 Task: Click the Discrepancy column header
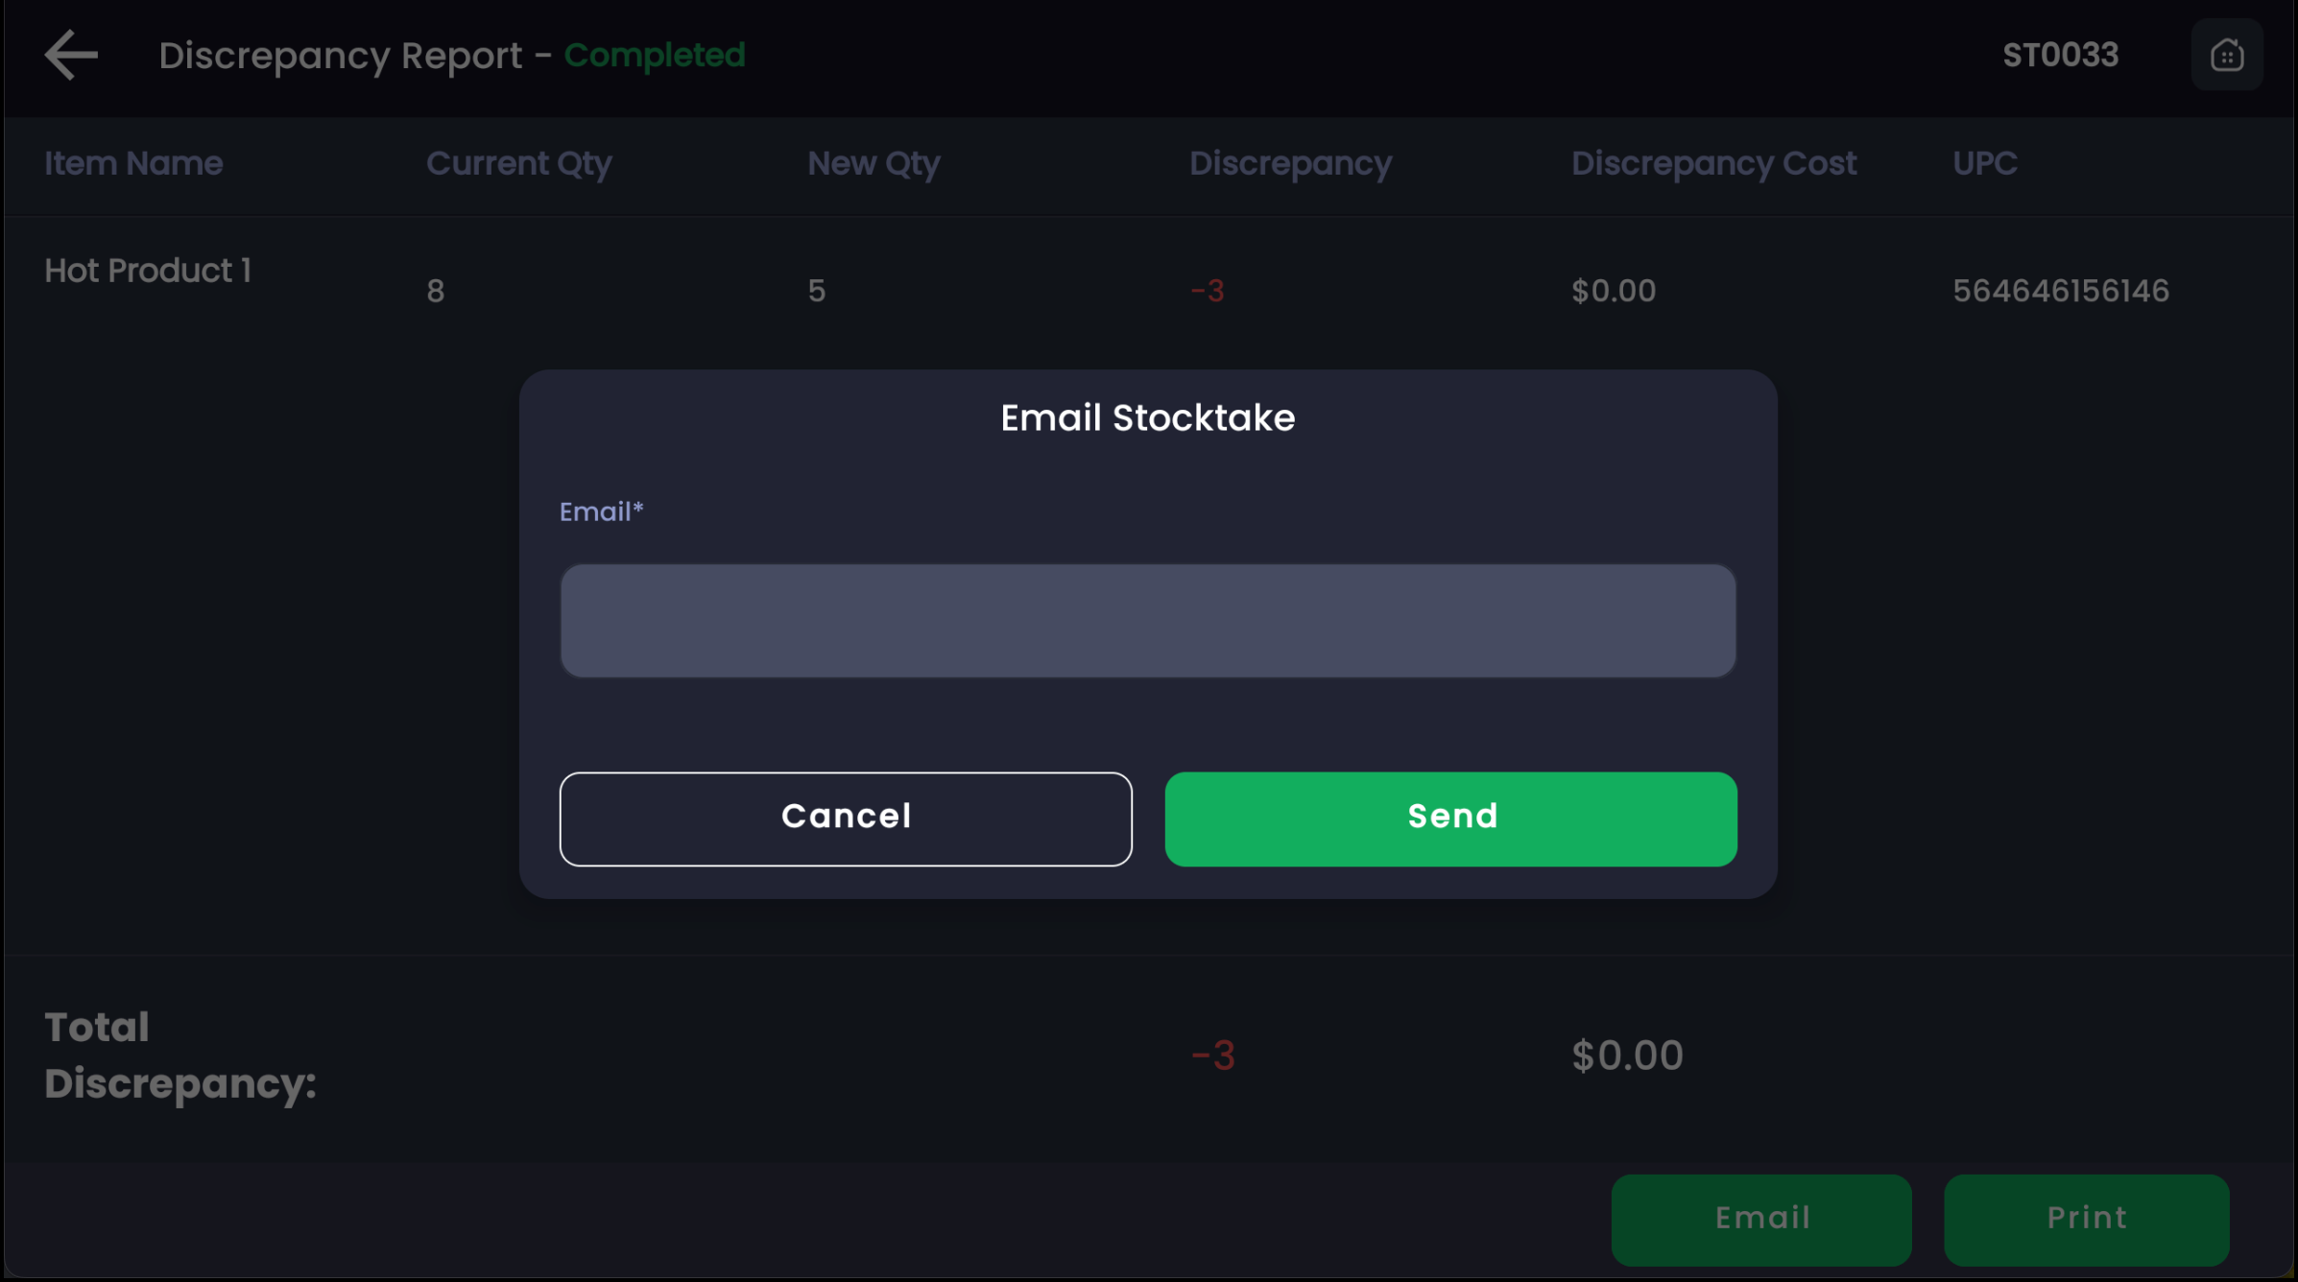[x=1290, y=164]
